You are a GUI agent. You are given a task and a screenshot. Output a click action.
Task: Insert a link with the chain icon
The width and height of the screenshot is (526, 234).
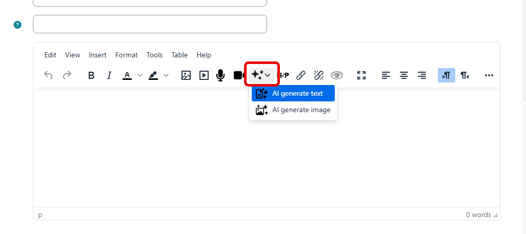click(x=301, y=75)
